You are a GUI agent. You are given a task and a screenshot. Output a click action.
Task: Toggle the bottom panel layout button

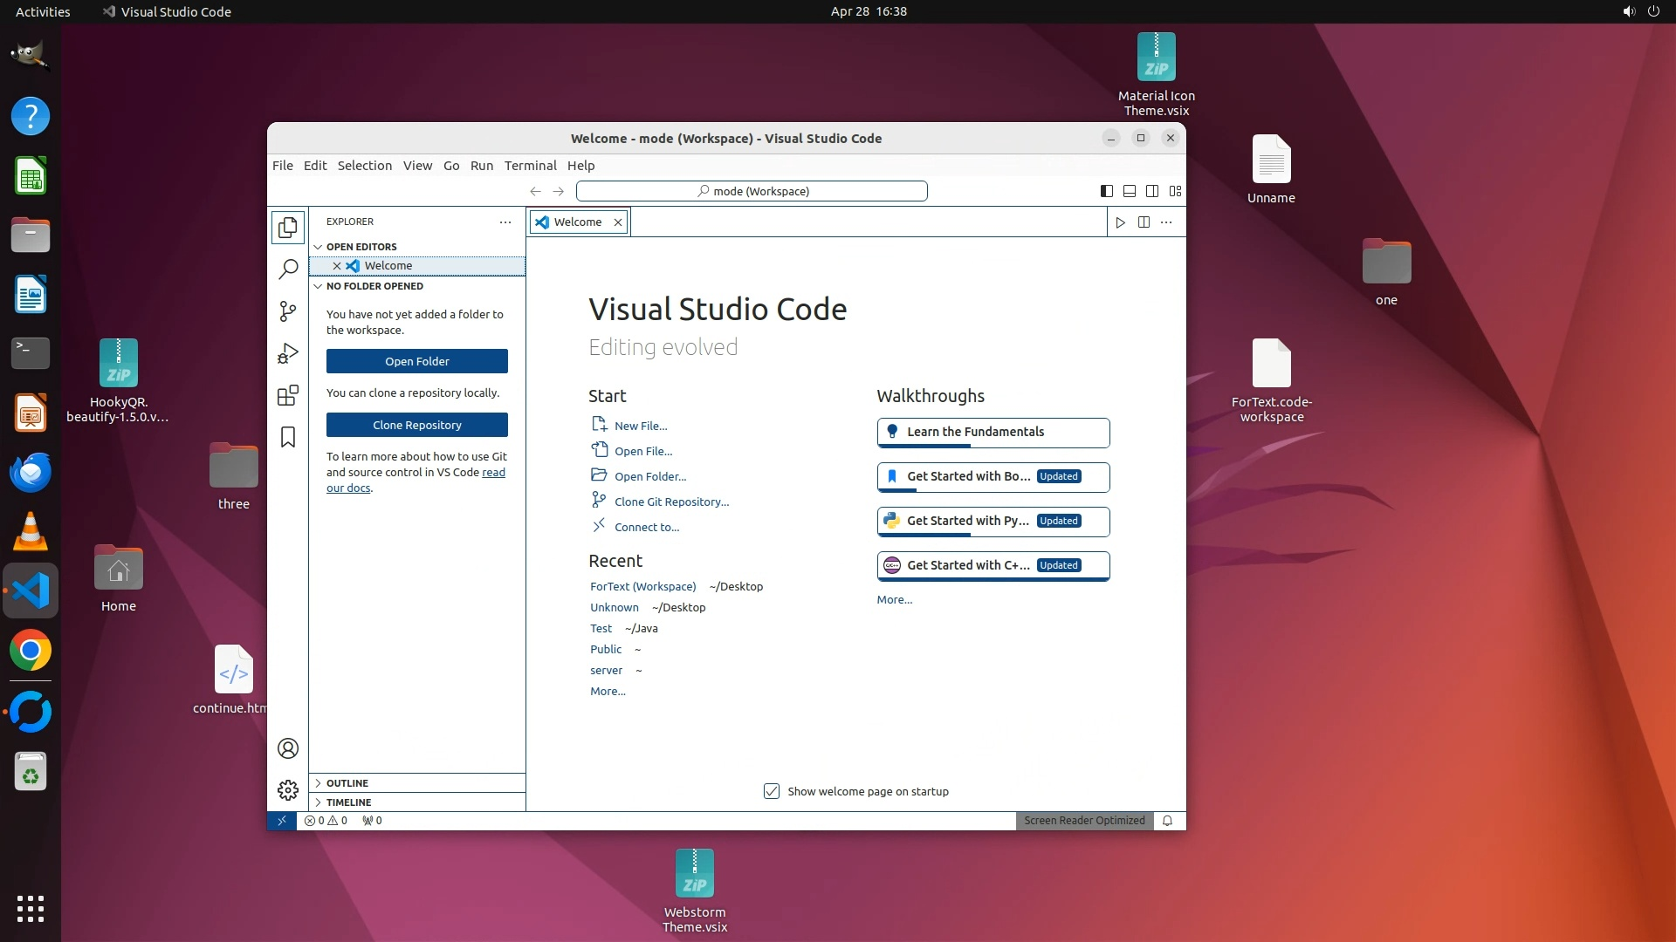pyautogui.click(x=1129, y=191)
